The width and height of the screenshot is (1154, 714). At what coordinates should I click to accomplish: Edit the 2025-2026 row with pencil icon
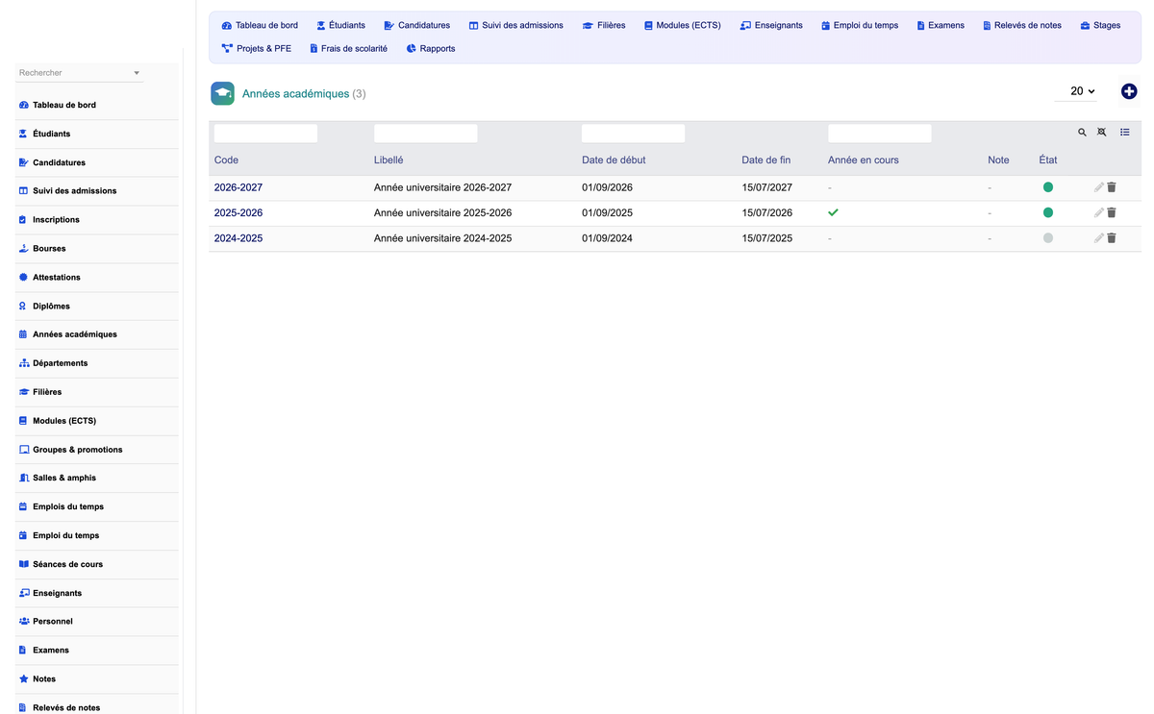tap(1099, 212)
